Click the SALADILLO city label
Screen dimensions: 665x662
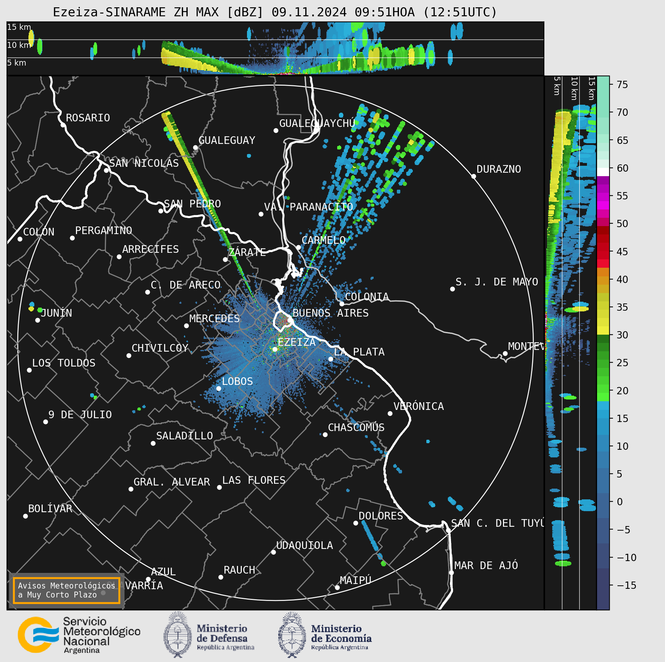point(185,436)
